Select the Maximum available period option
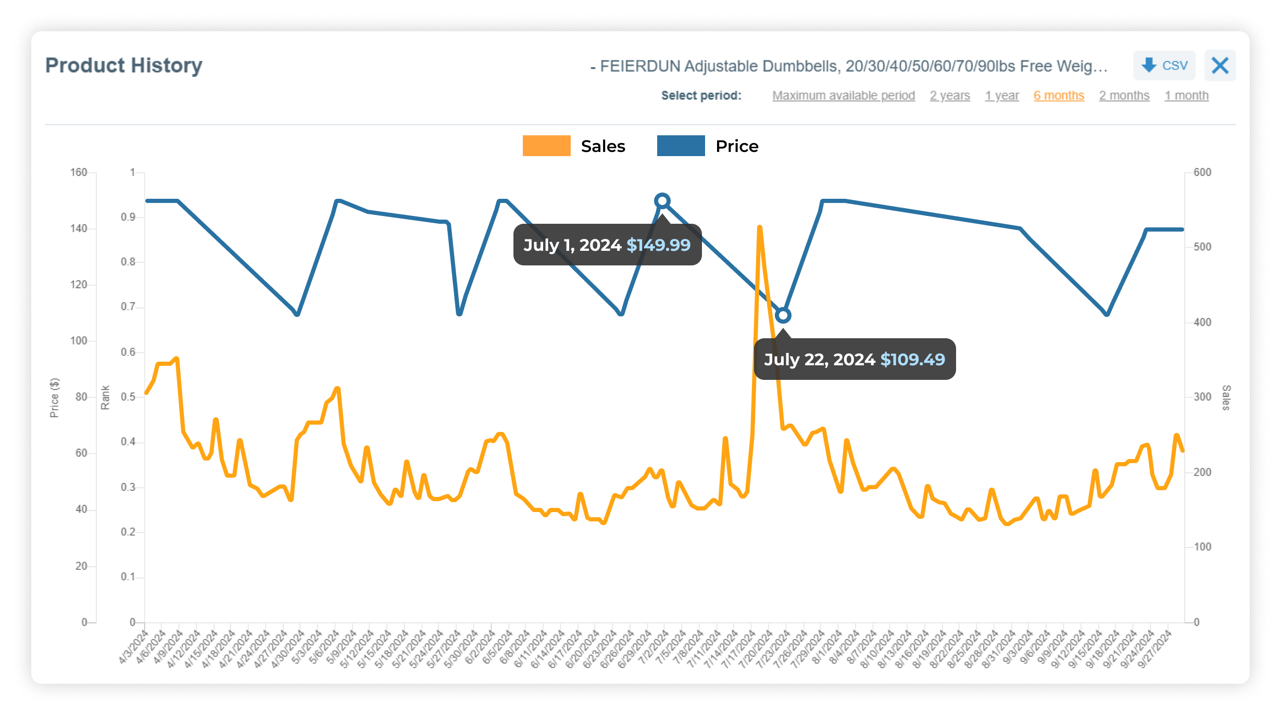Screen dimensions: 1281x715 [x=844, y=95]
